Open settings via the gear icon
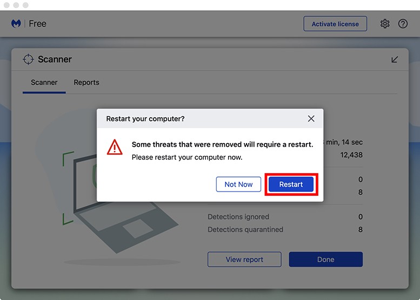420x300 pixels. pyautogui.click(x=385, y=24)
